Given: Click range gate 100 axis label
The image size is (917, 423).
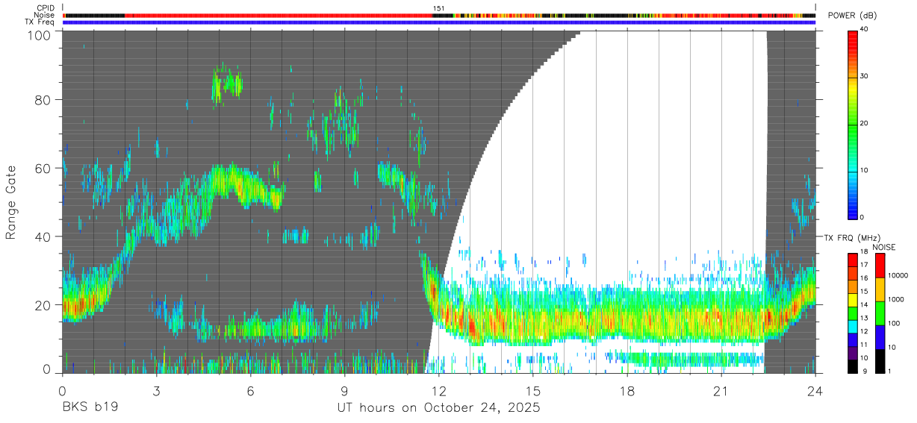Looking at the screenshot, I should (x=40, y=34).
